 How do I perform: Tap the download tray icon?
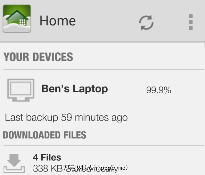[x=14, y=163]
